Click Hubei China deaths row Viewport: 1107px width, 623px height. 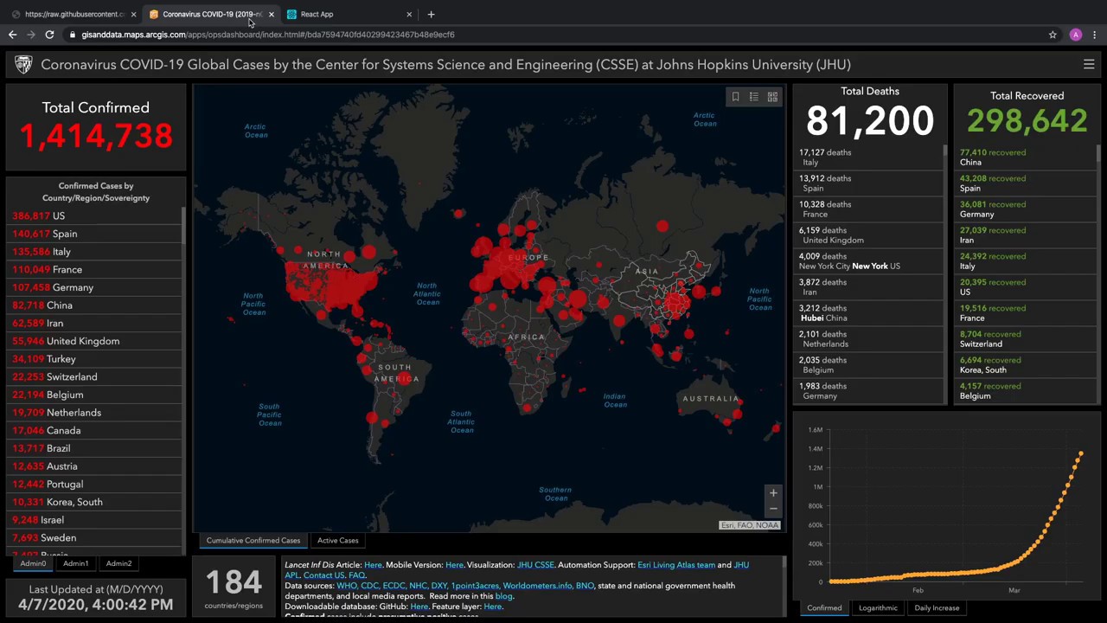coord(868,313)
